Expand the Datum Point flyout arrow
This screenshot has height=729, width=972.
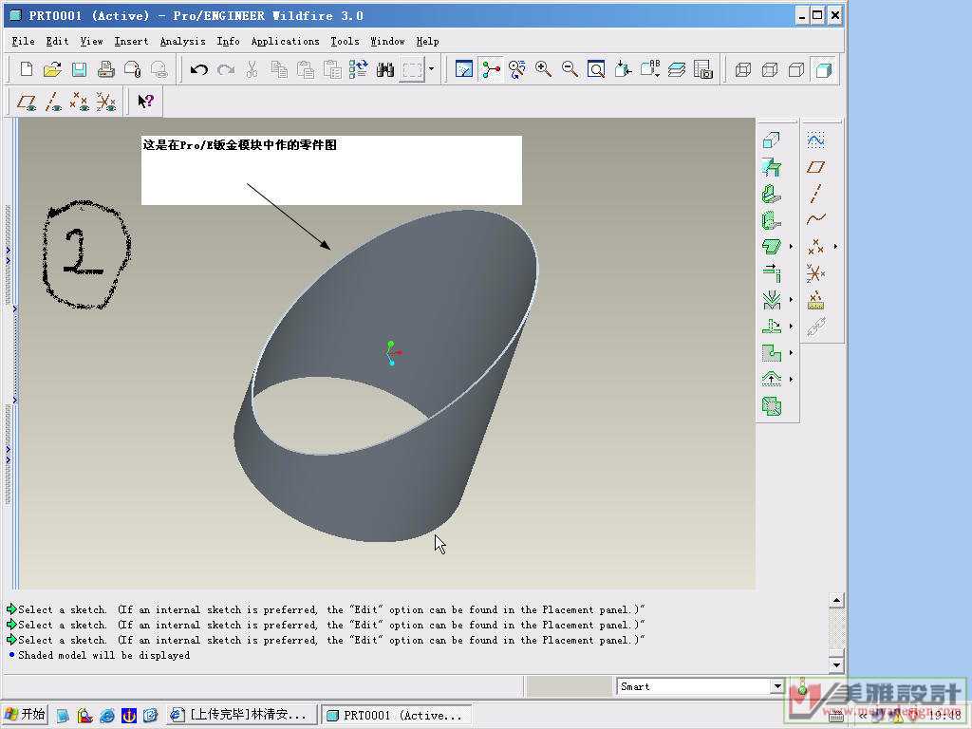click(x=835, y=247)
